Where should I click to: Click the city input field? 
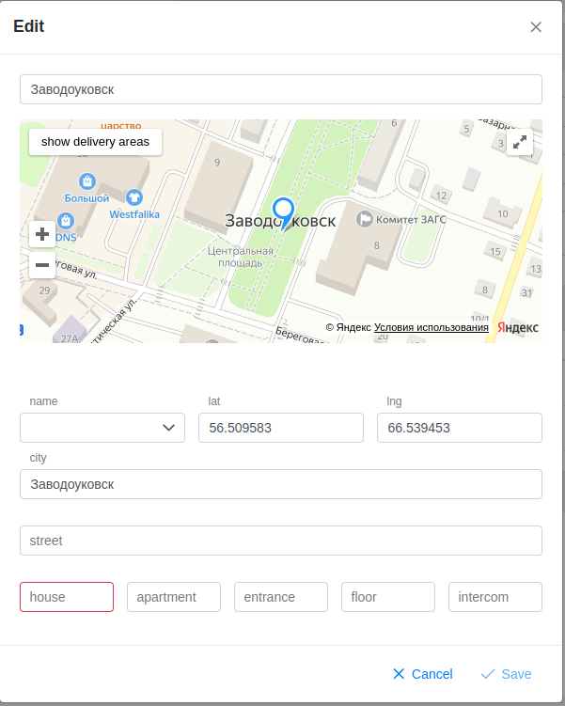[x=281, y=484]
